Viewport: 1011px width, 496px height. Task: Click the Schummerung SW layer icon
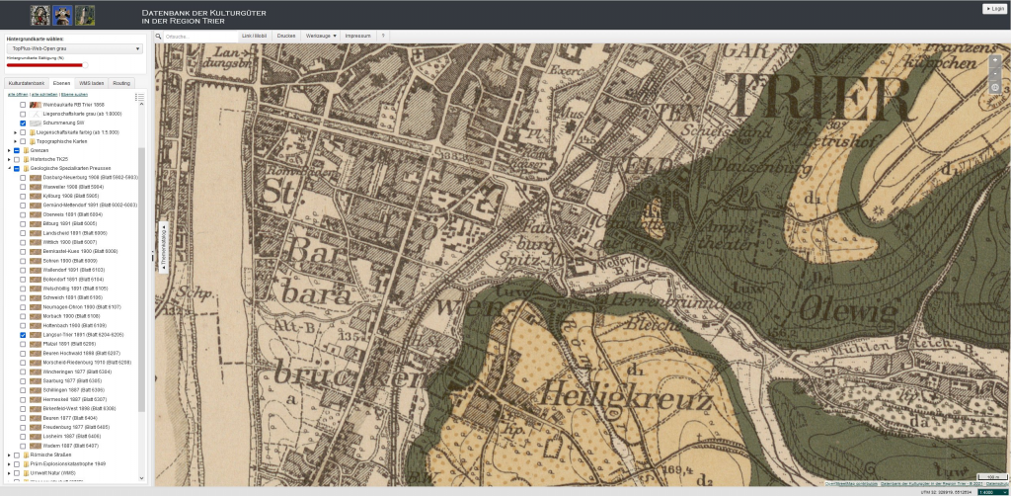point(37,123)
